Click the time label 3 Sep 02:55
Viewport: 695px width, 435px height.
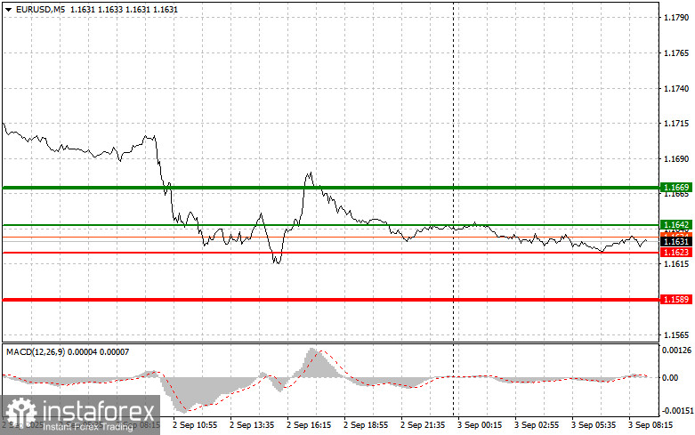click(537, 425)
